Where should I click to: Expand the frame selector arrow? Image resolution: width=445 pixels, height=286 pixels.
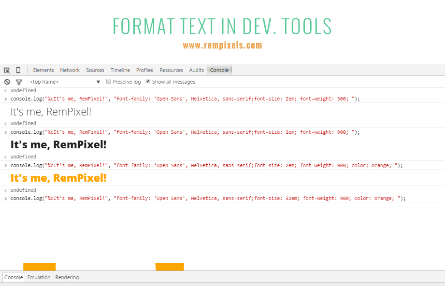click(x=98, y=82)
